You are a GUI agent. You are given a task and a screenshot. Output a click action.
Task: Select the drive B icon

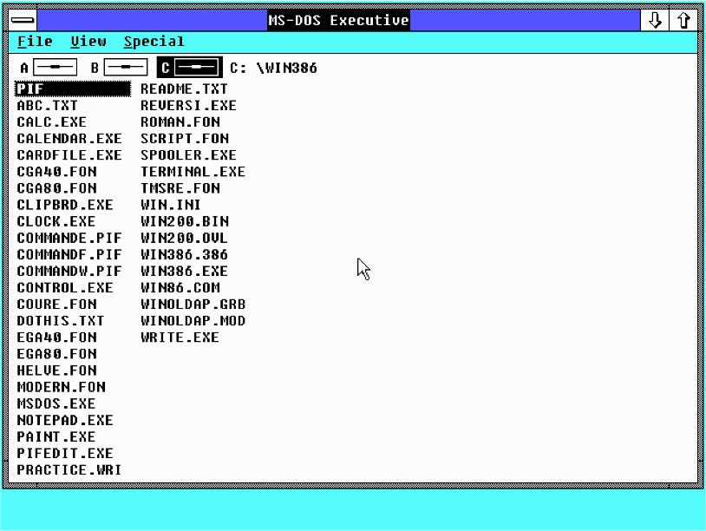[127, 68]
